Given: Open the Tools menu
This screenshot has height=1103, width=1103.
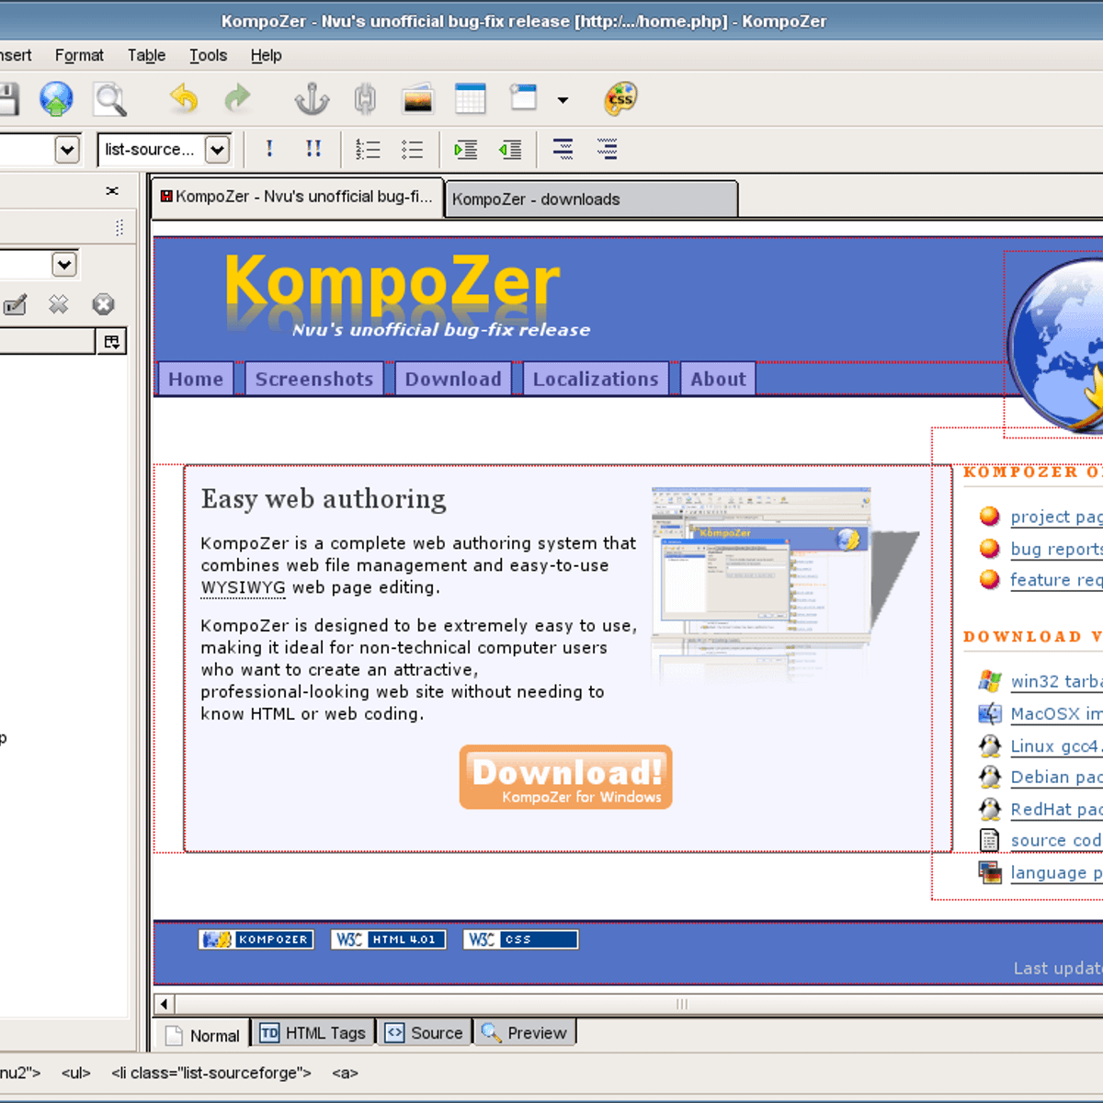Looking at the screenshot, I should click(208, 55).
